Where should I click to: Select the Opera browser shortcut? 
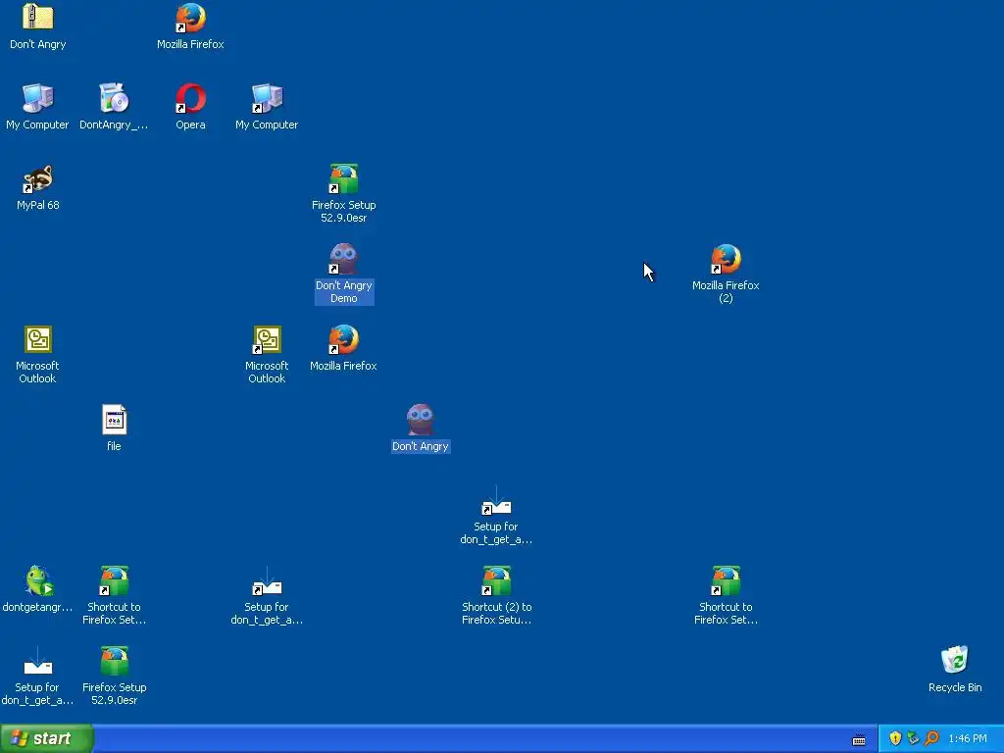[x=190, y=99]
